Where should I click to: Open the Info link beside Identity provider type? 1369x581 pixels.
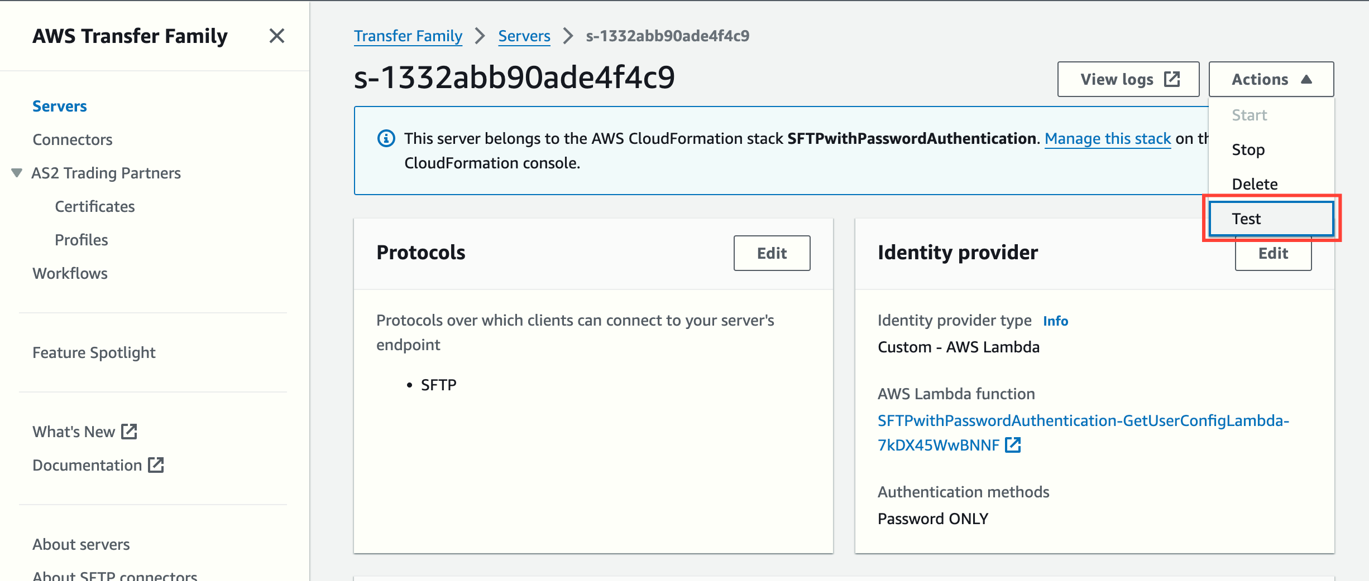tap(1055, 321)
